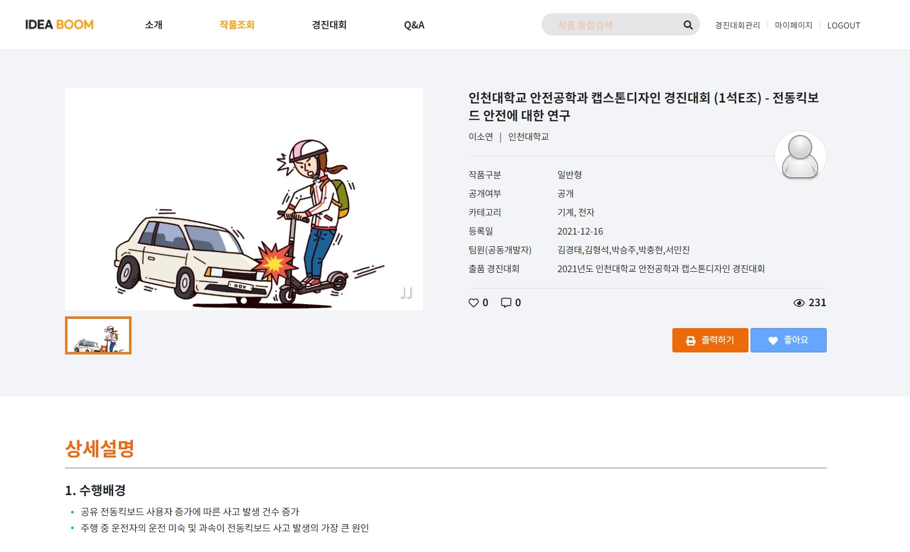Click the IDEA BOOM logo

tap(59, 25)
